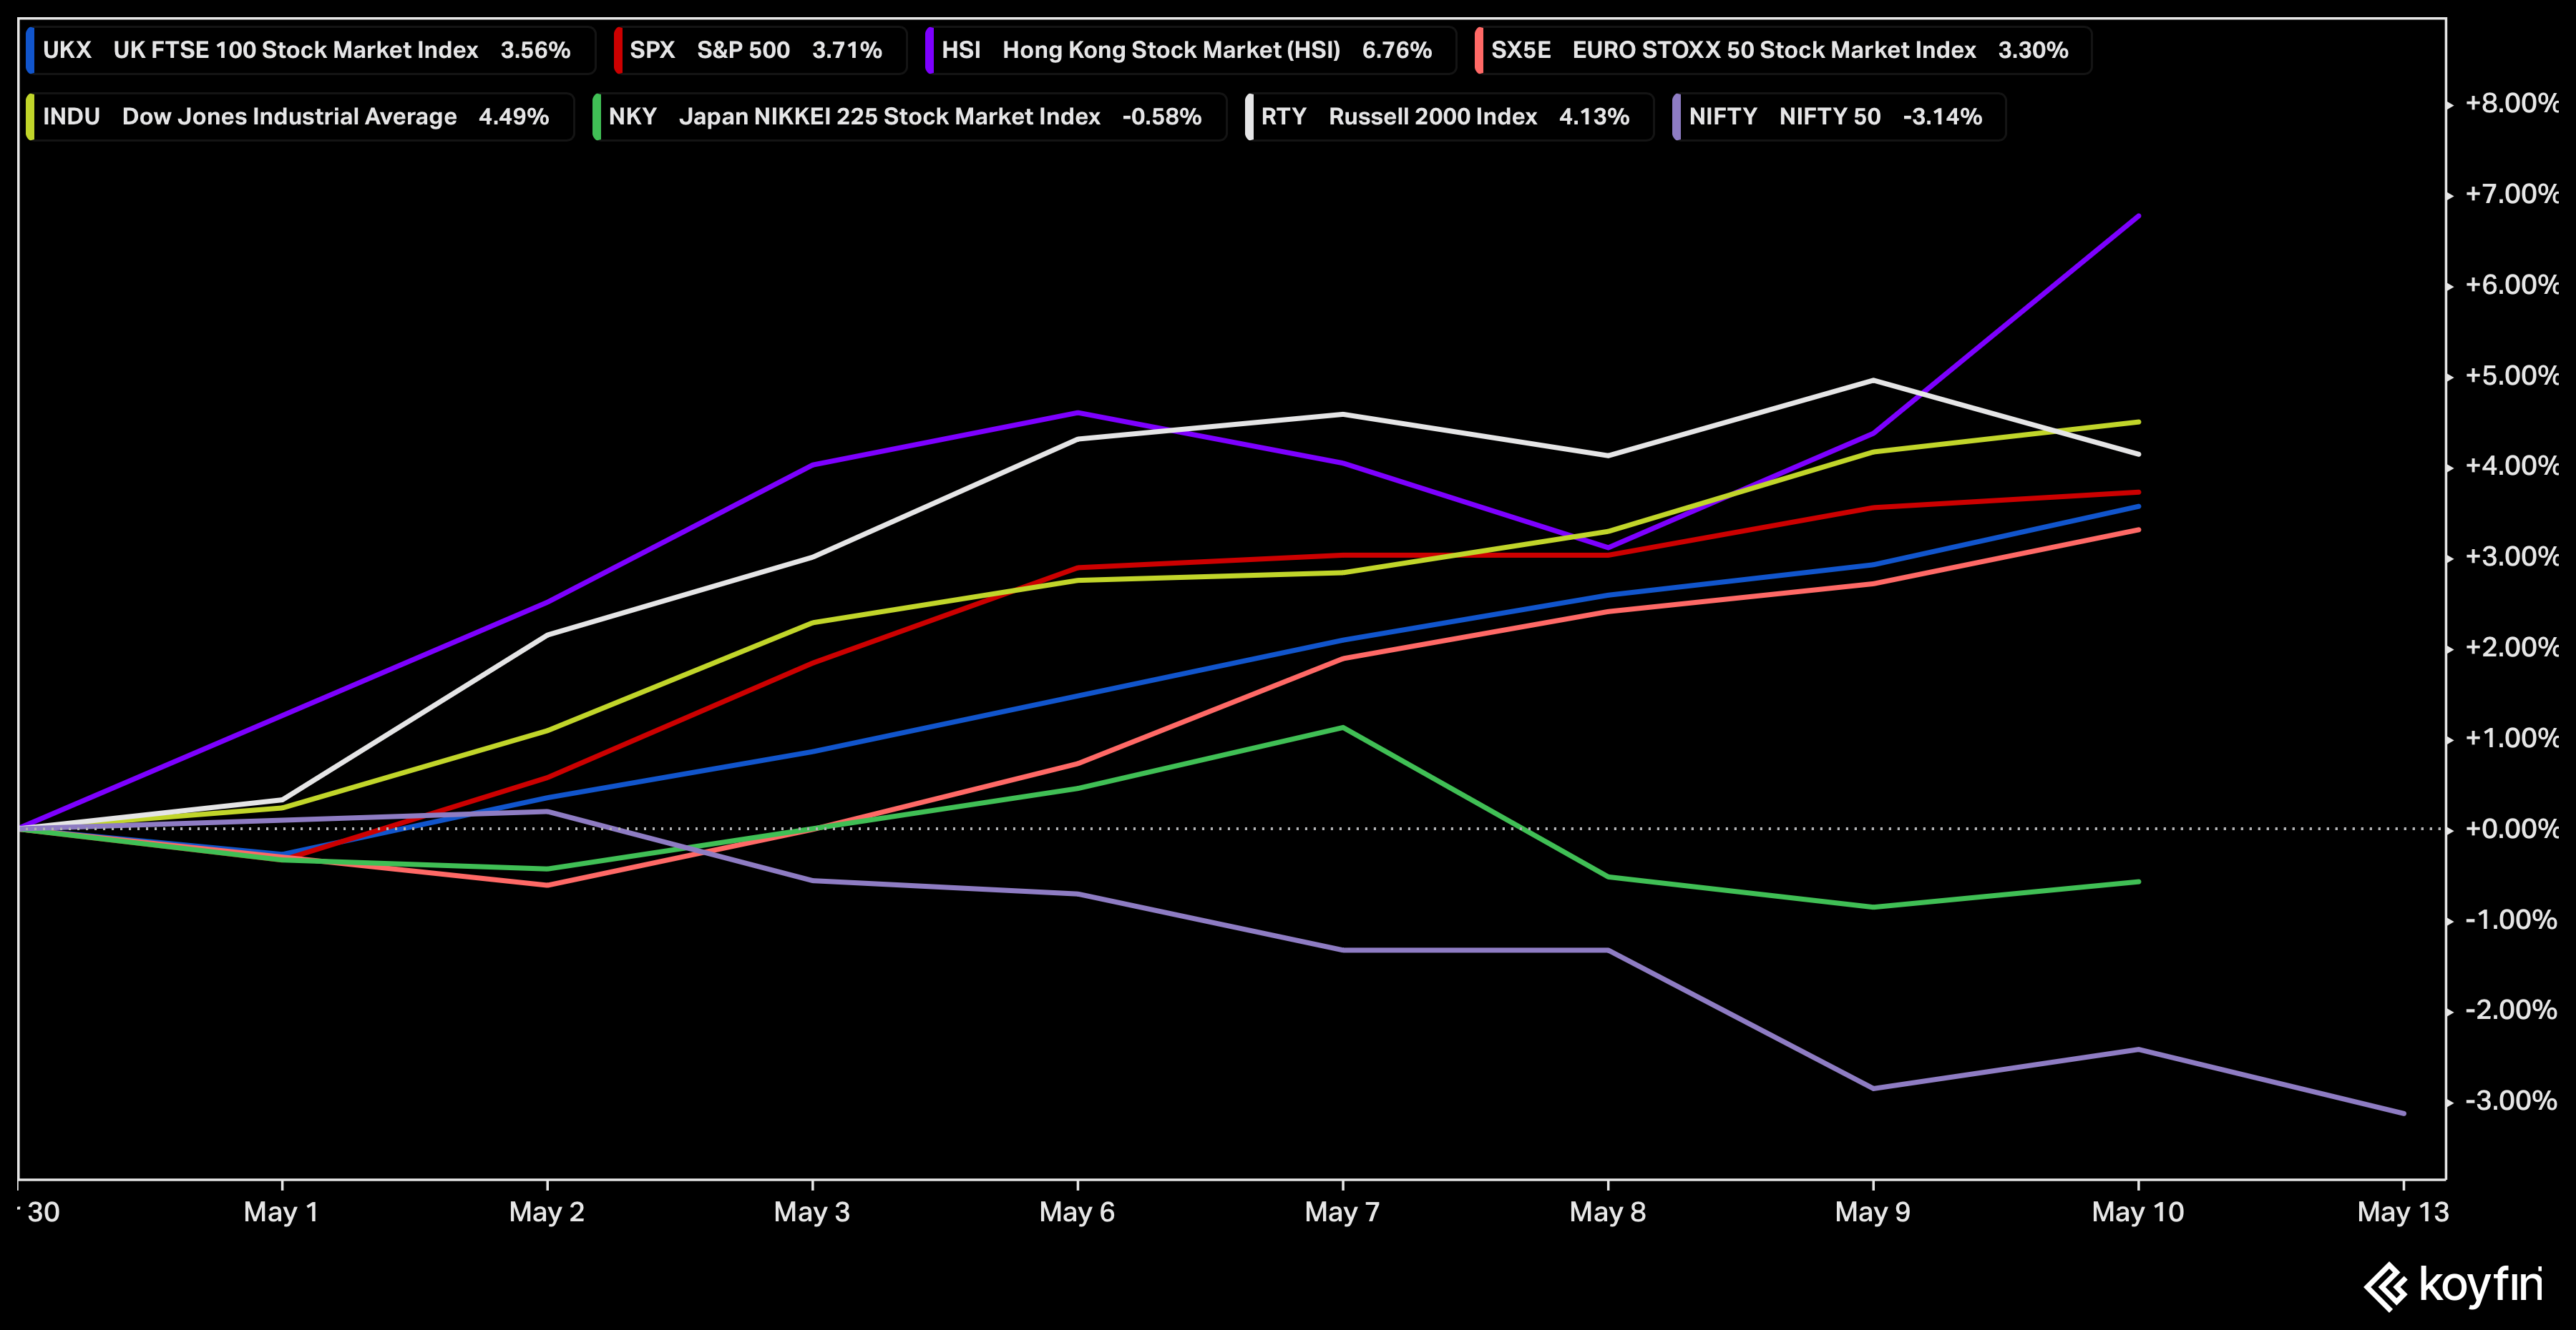Click the May 2 date label
2576x1330 pixels.
546,1212
